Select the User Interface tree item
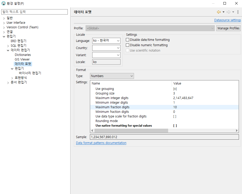The width and height of the screenshot is (242, 194). 16,22
